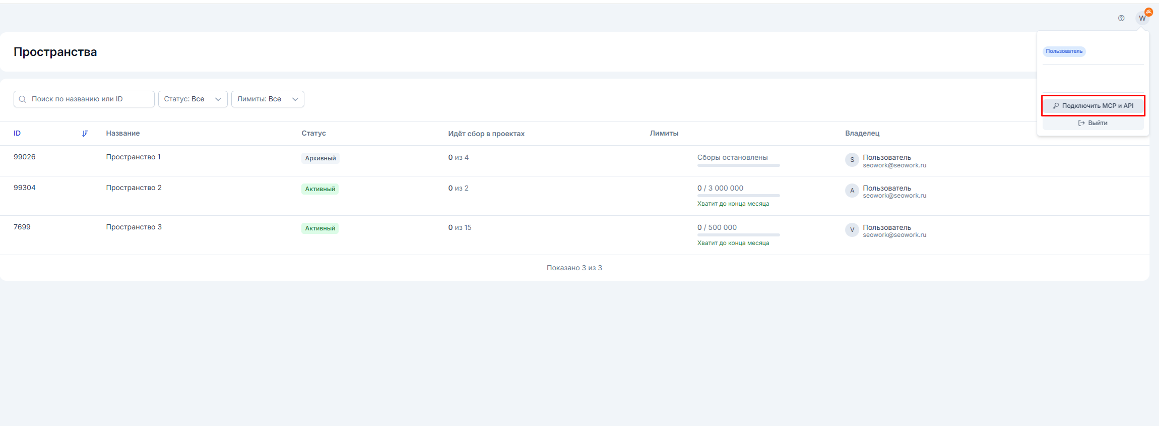Toggle ID column sort order icon
The width and height of the screenshot is (1159, 426).
tap(85, 134)
